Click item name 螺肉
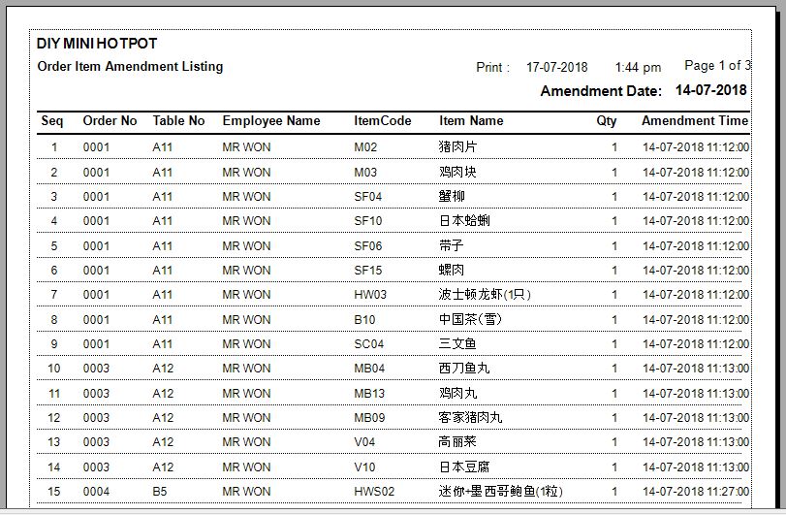Screen dimensions: 786x515 [x=452, y=270]
